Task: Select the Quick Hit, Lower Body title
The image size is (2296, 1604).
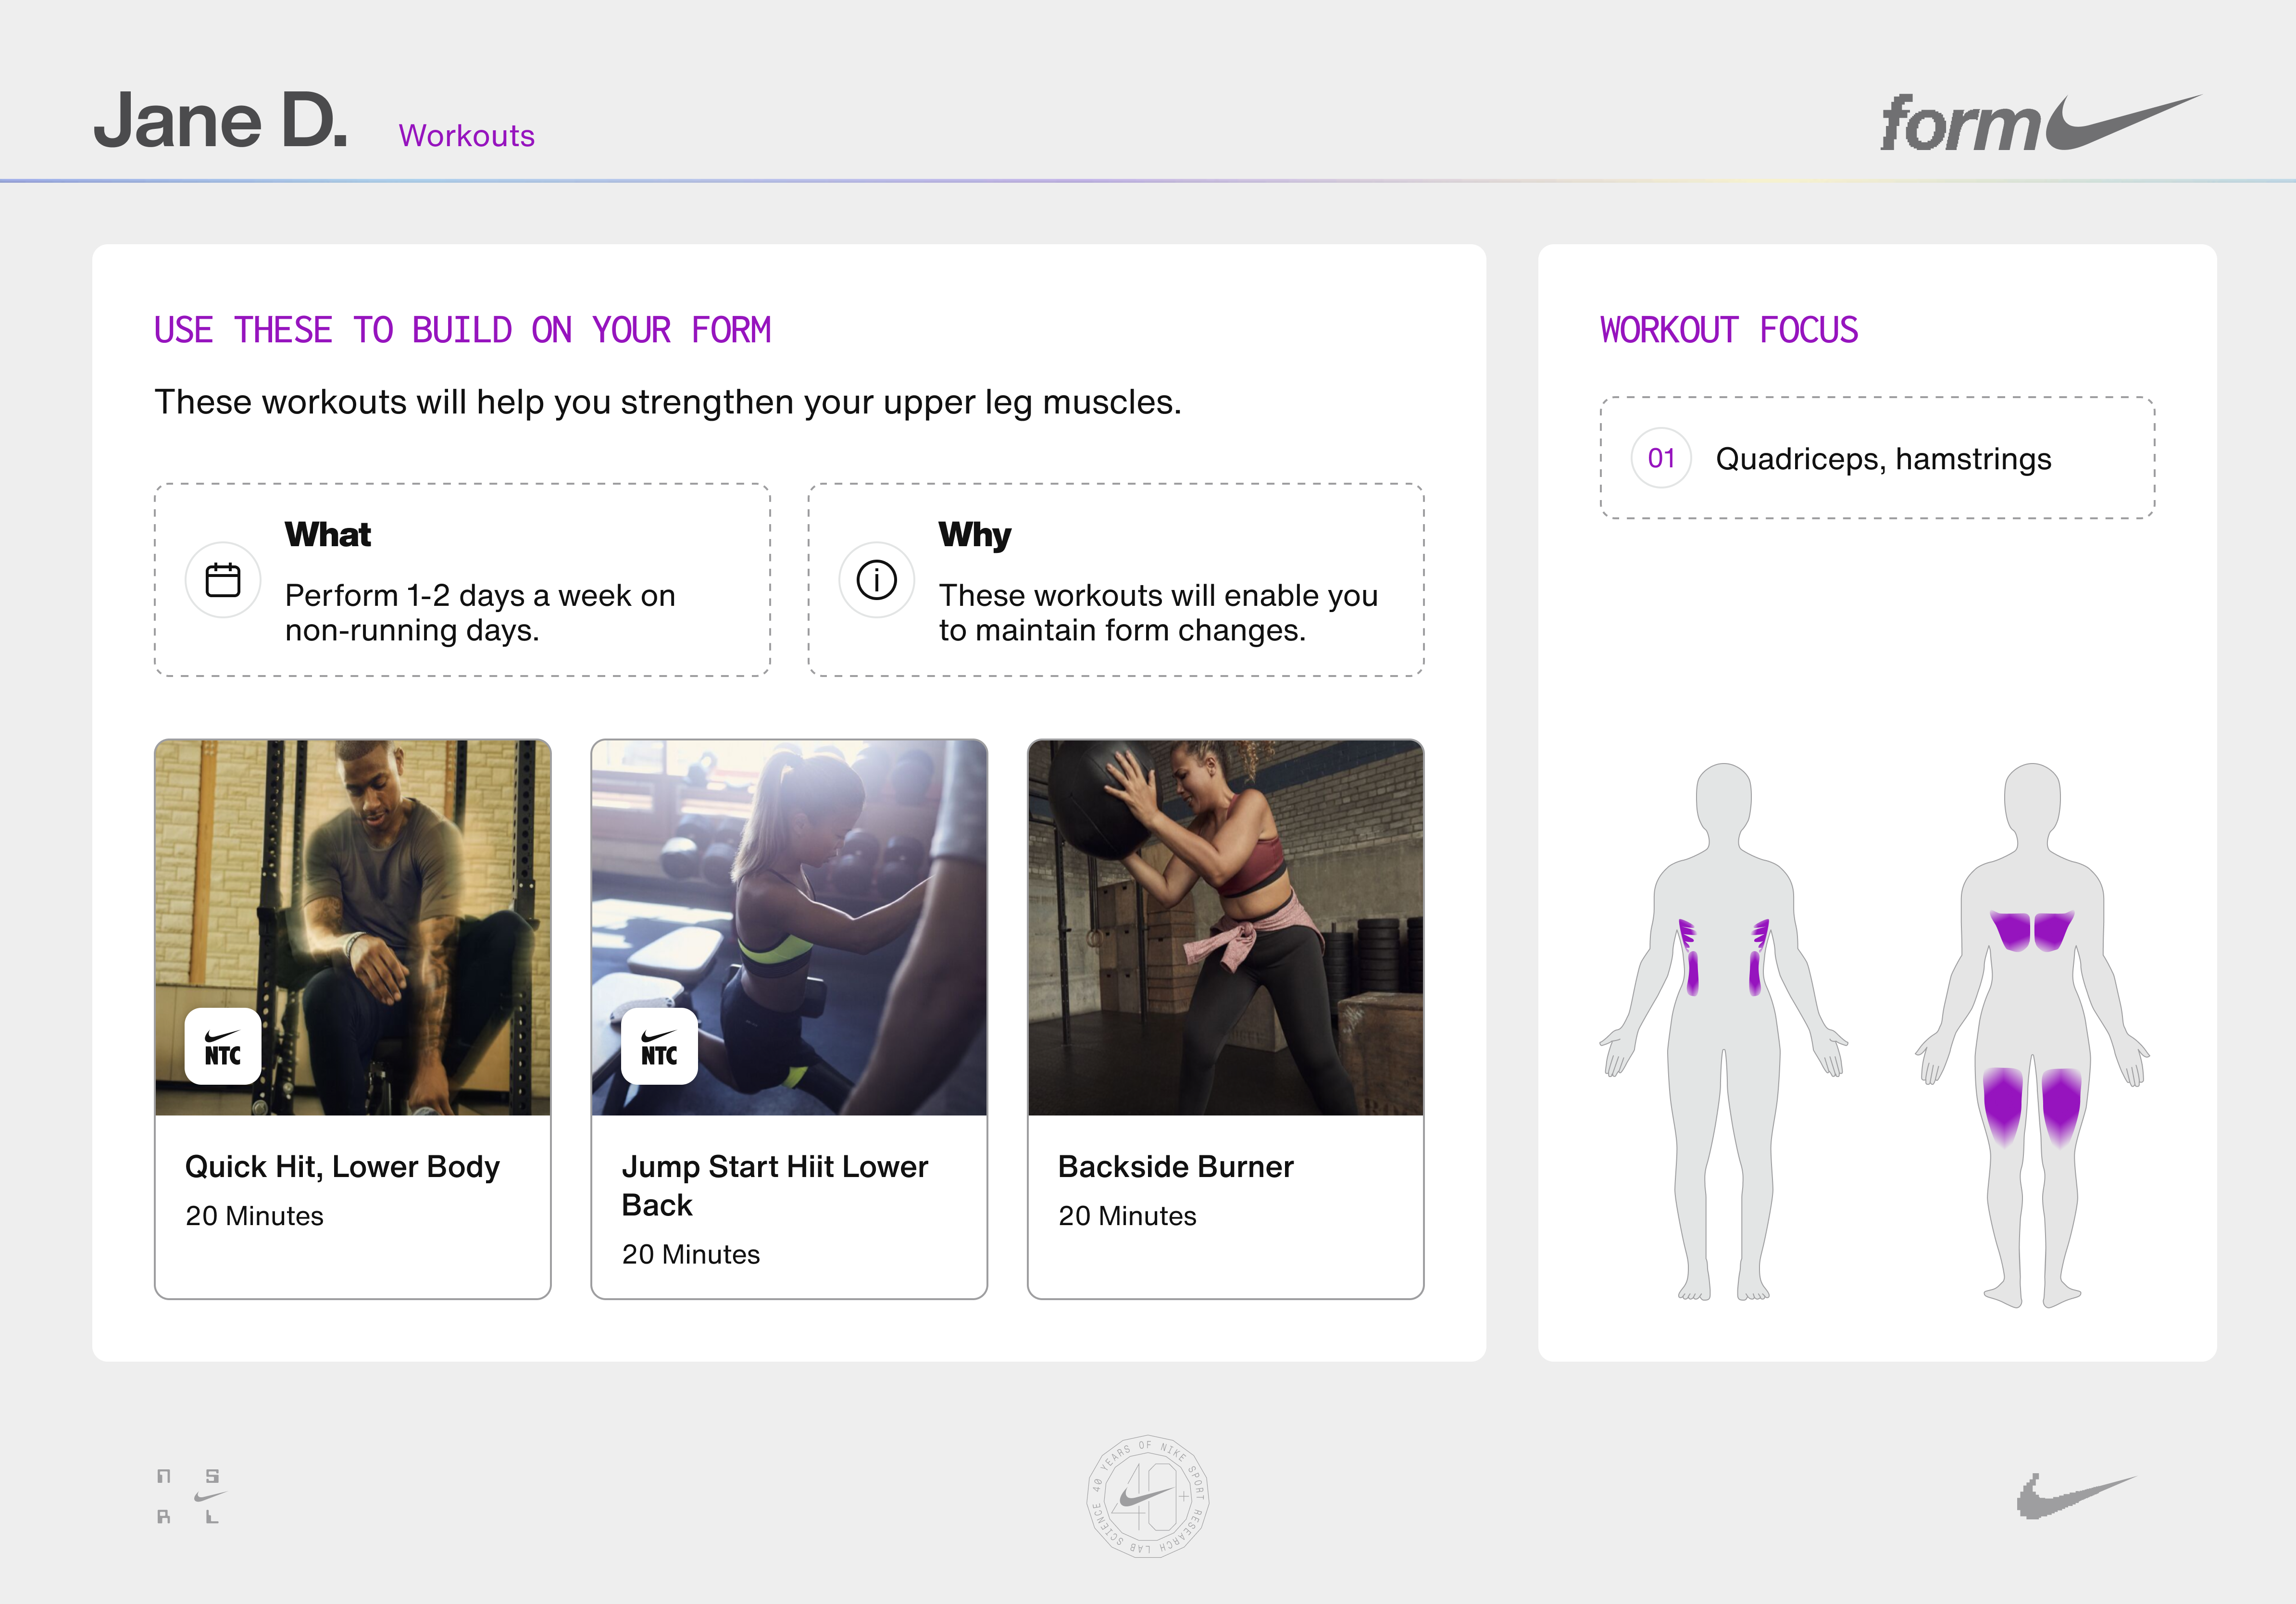Action: [342, 1167]
